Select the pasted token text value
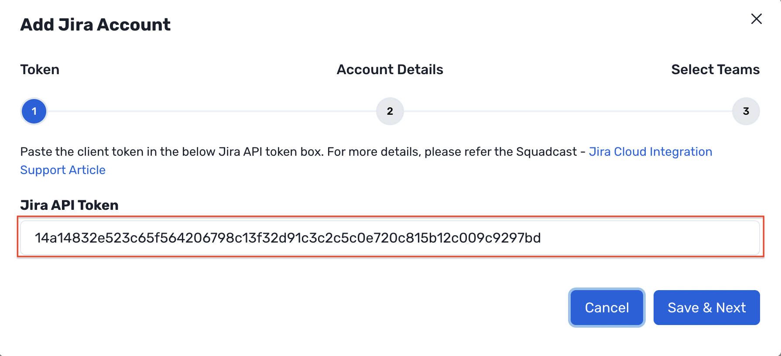 pyautogui.click(x=288, y=238)
